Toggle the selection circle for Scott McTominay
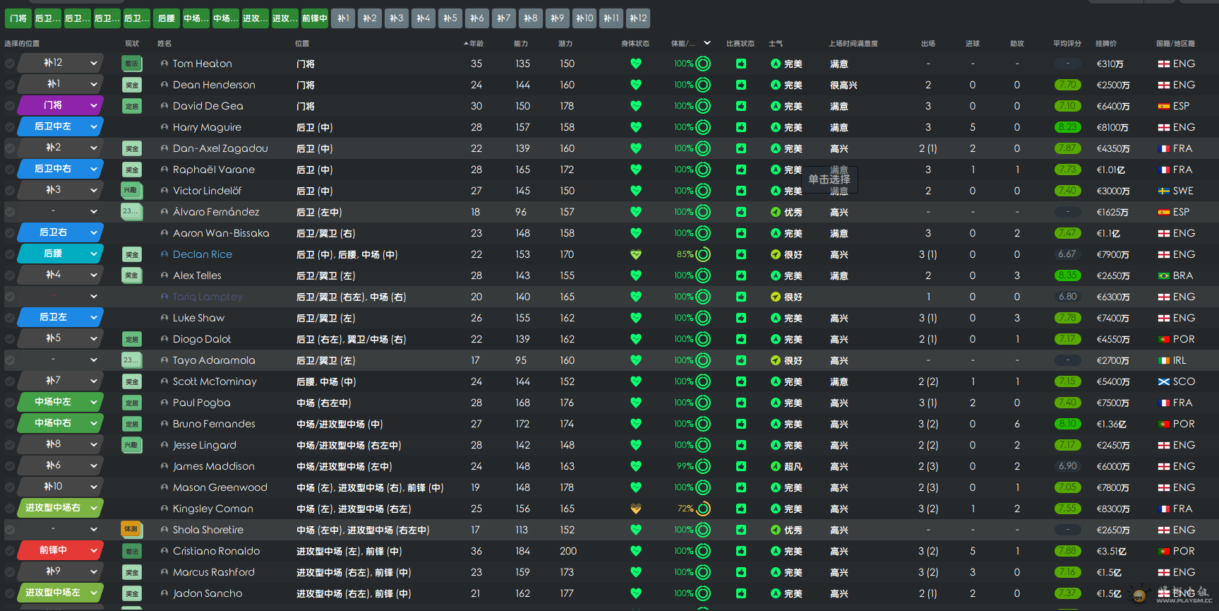The height and width of the screenshot is (611, 1219). 10,381
